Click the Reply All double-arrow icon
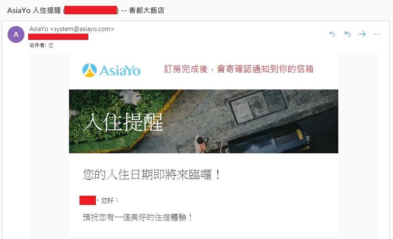The width and height of the screenshot is (393, 239). pyautogui.click(x=347, y=34)
